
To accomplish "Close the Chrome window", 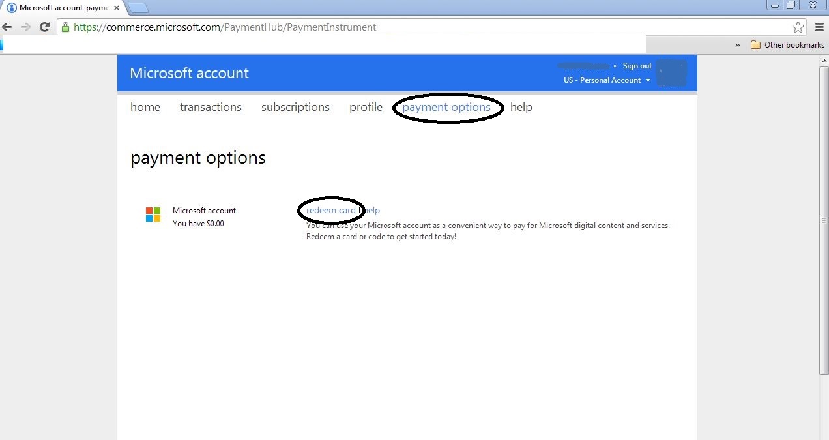I will point(813,5).
